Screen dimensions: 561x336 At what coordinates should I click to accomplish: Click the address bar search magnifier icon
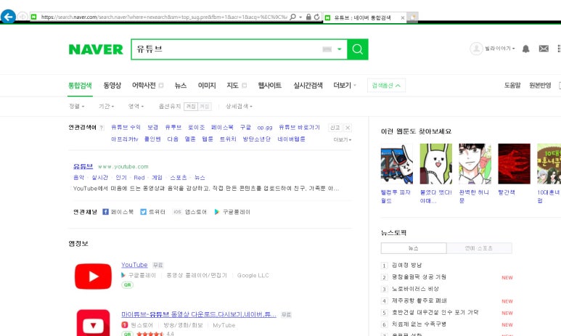pyautogui.click(x=292, y=17)
